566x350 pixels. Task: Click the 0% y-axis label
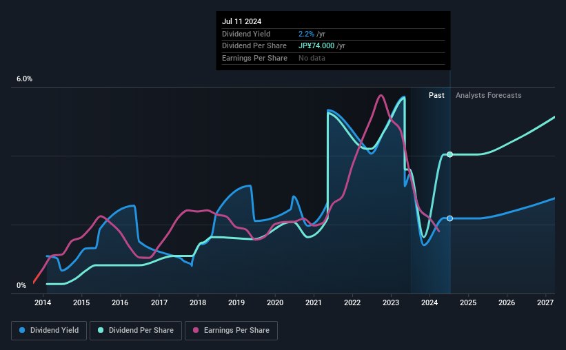(21, 285)
